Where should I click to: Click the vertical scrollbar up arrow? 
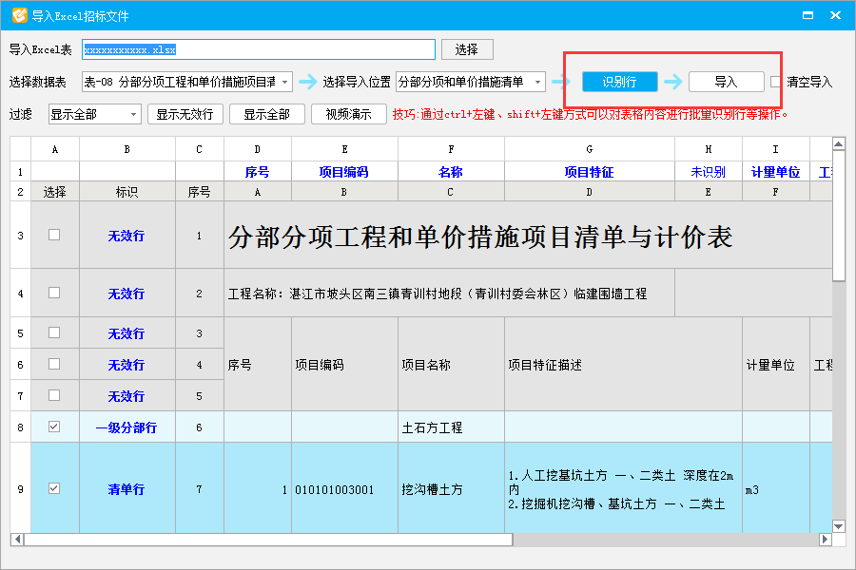(839, 144)
